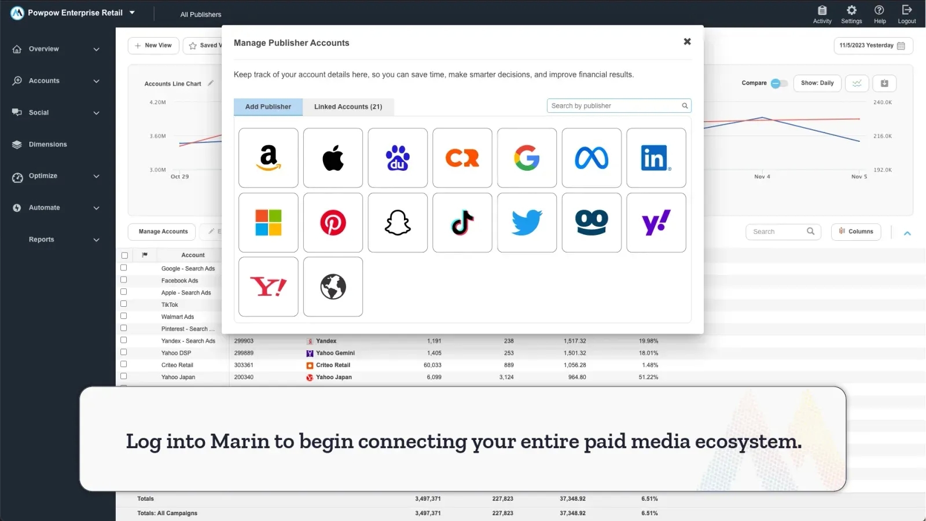
Task: Click the New View button
Action: point(153,45)
